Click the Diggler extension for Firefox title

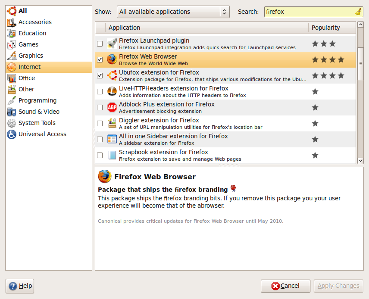159,120
